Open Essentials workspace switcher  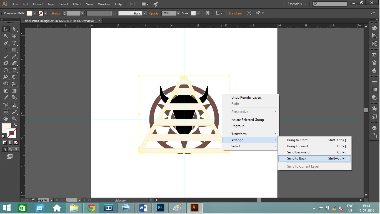(297, 4)
